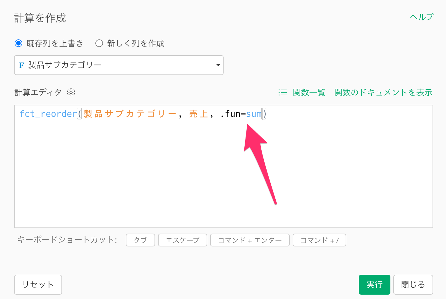Place cursor on sum in the formula
This screenshot has width=446, height=299.
(x=253, y=114)
